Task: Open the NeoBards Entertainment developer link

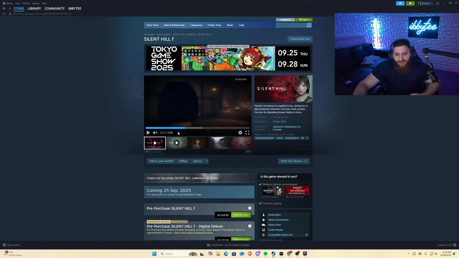Action: pos(287,126)
